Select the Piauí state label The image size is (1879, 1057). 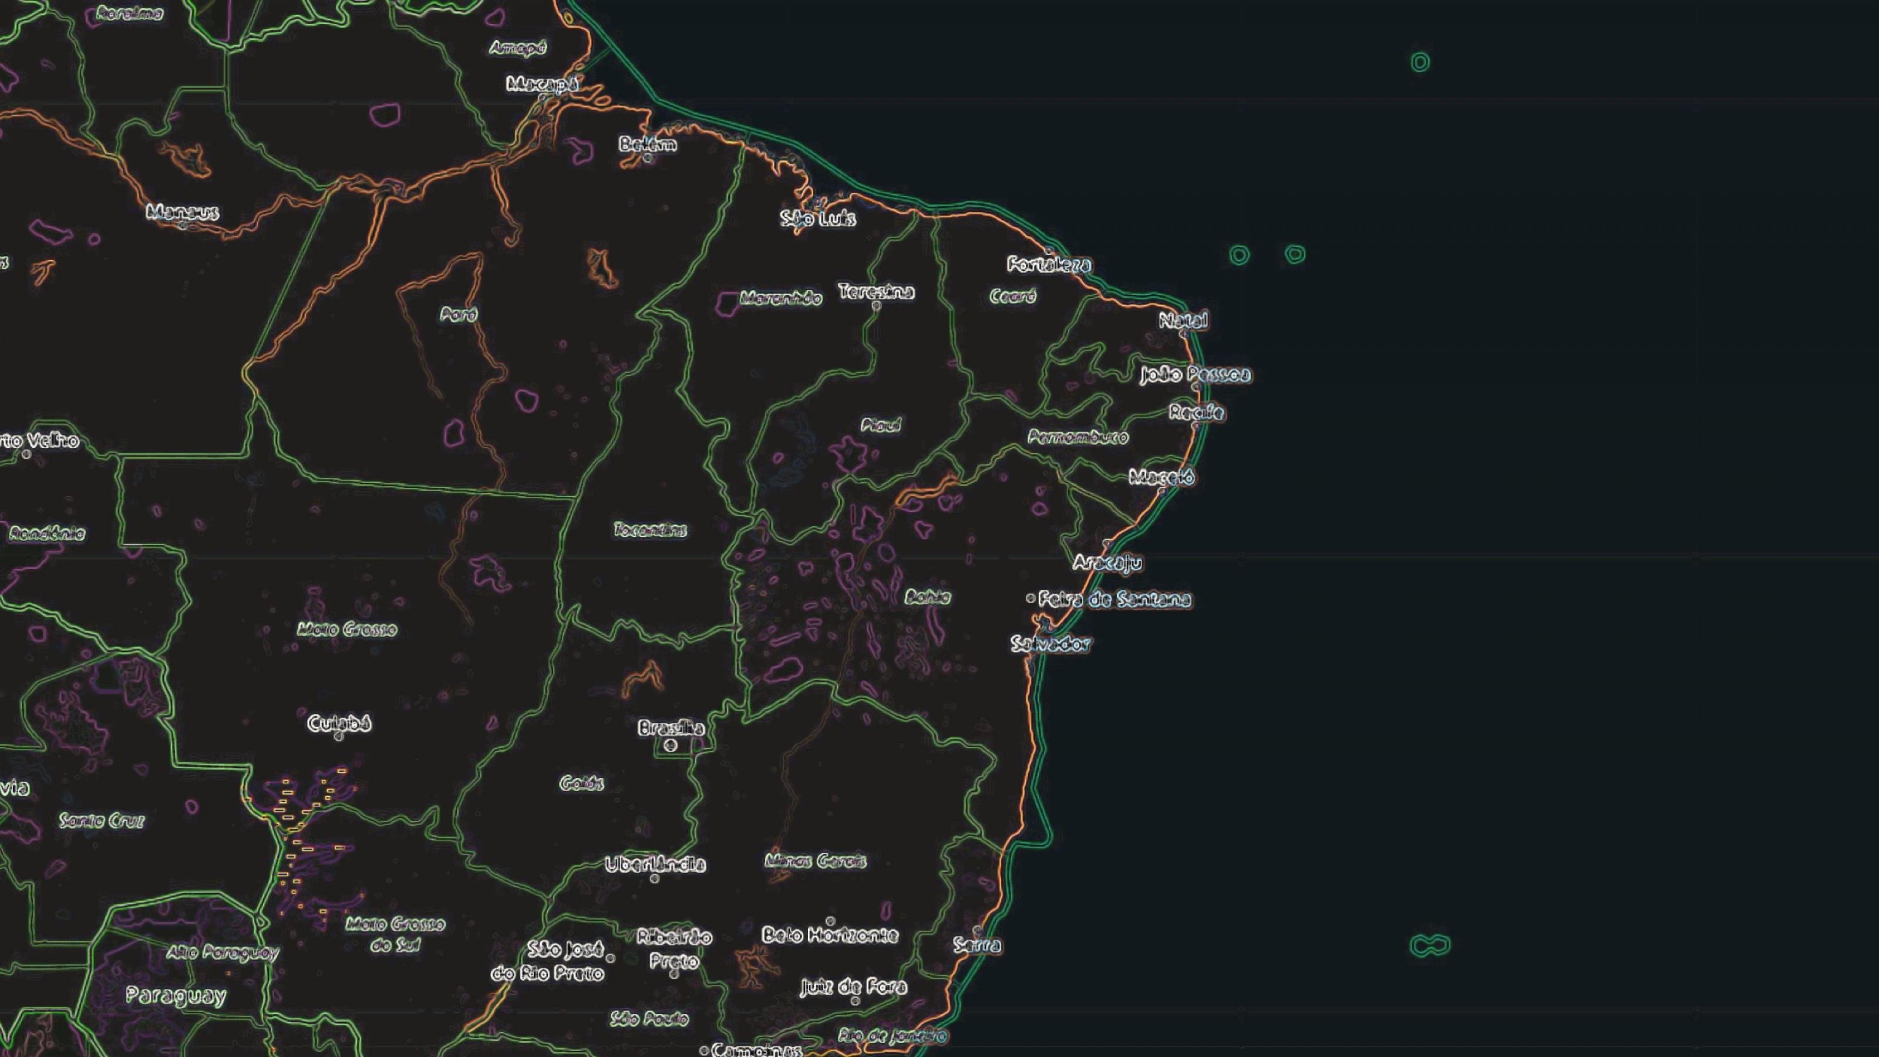pyautogui.click(x=880, y=425)
